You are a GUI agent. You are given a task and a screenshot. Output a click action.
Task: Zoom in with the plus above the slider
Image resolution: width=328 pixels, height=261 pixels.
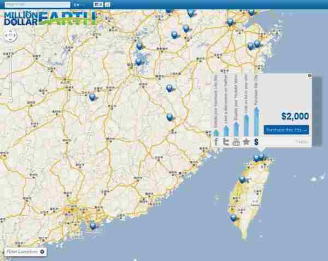[x=10, y=50]
